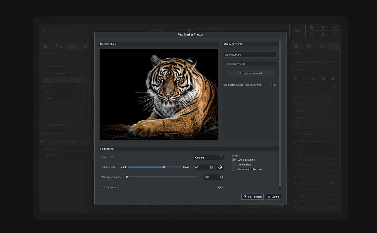Uncheck the Predator keyword checkmark
The image size is (377, 233).
(x=293, y=118)
